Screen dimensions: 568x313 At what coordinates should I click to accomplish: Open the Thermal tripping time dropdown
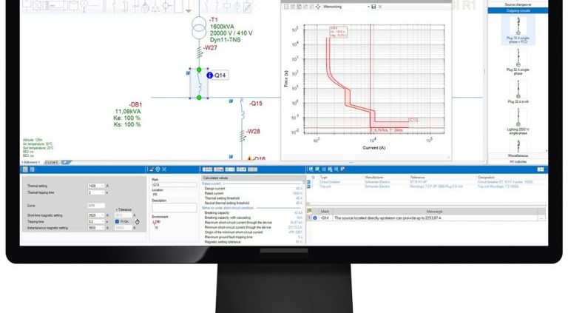[x=103, y=192]
